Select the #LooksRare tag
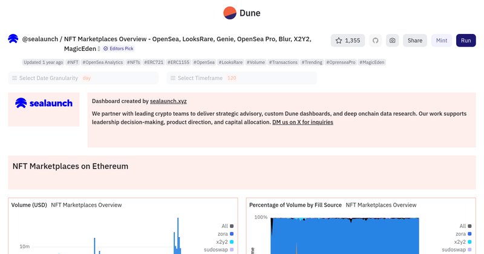The width and height of the screenshot is (484, 254). [231, 62]
